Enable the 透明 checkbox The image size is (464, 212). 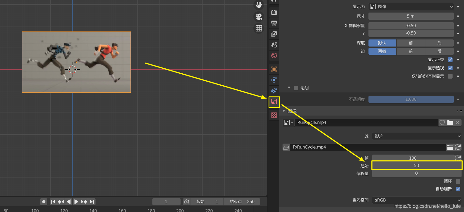296,88
